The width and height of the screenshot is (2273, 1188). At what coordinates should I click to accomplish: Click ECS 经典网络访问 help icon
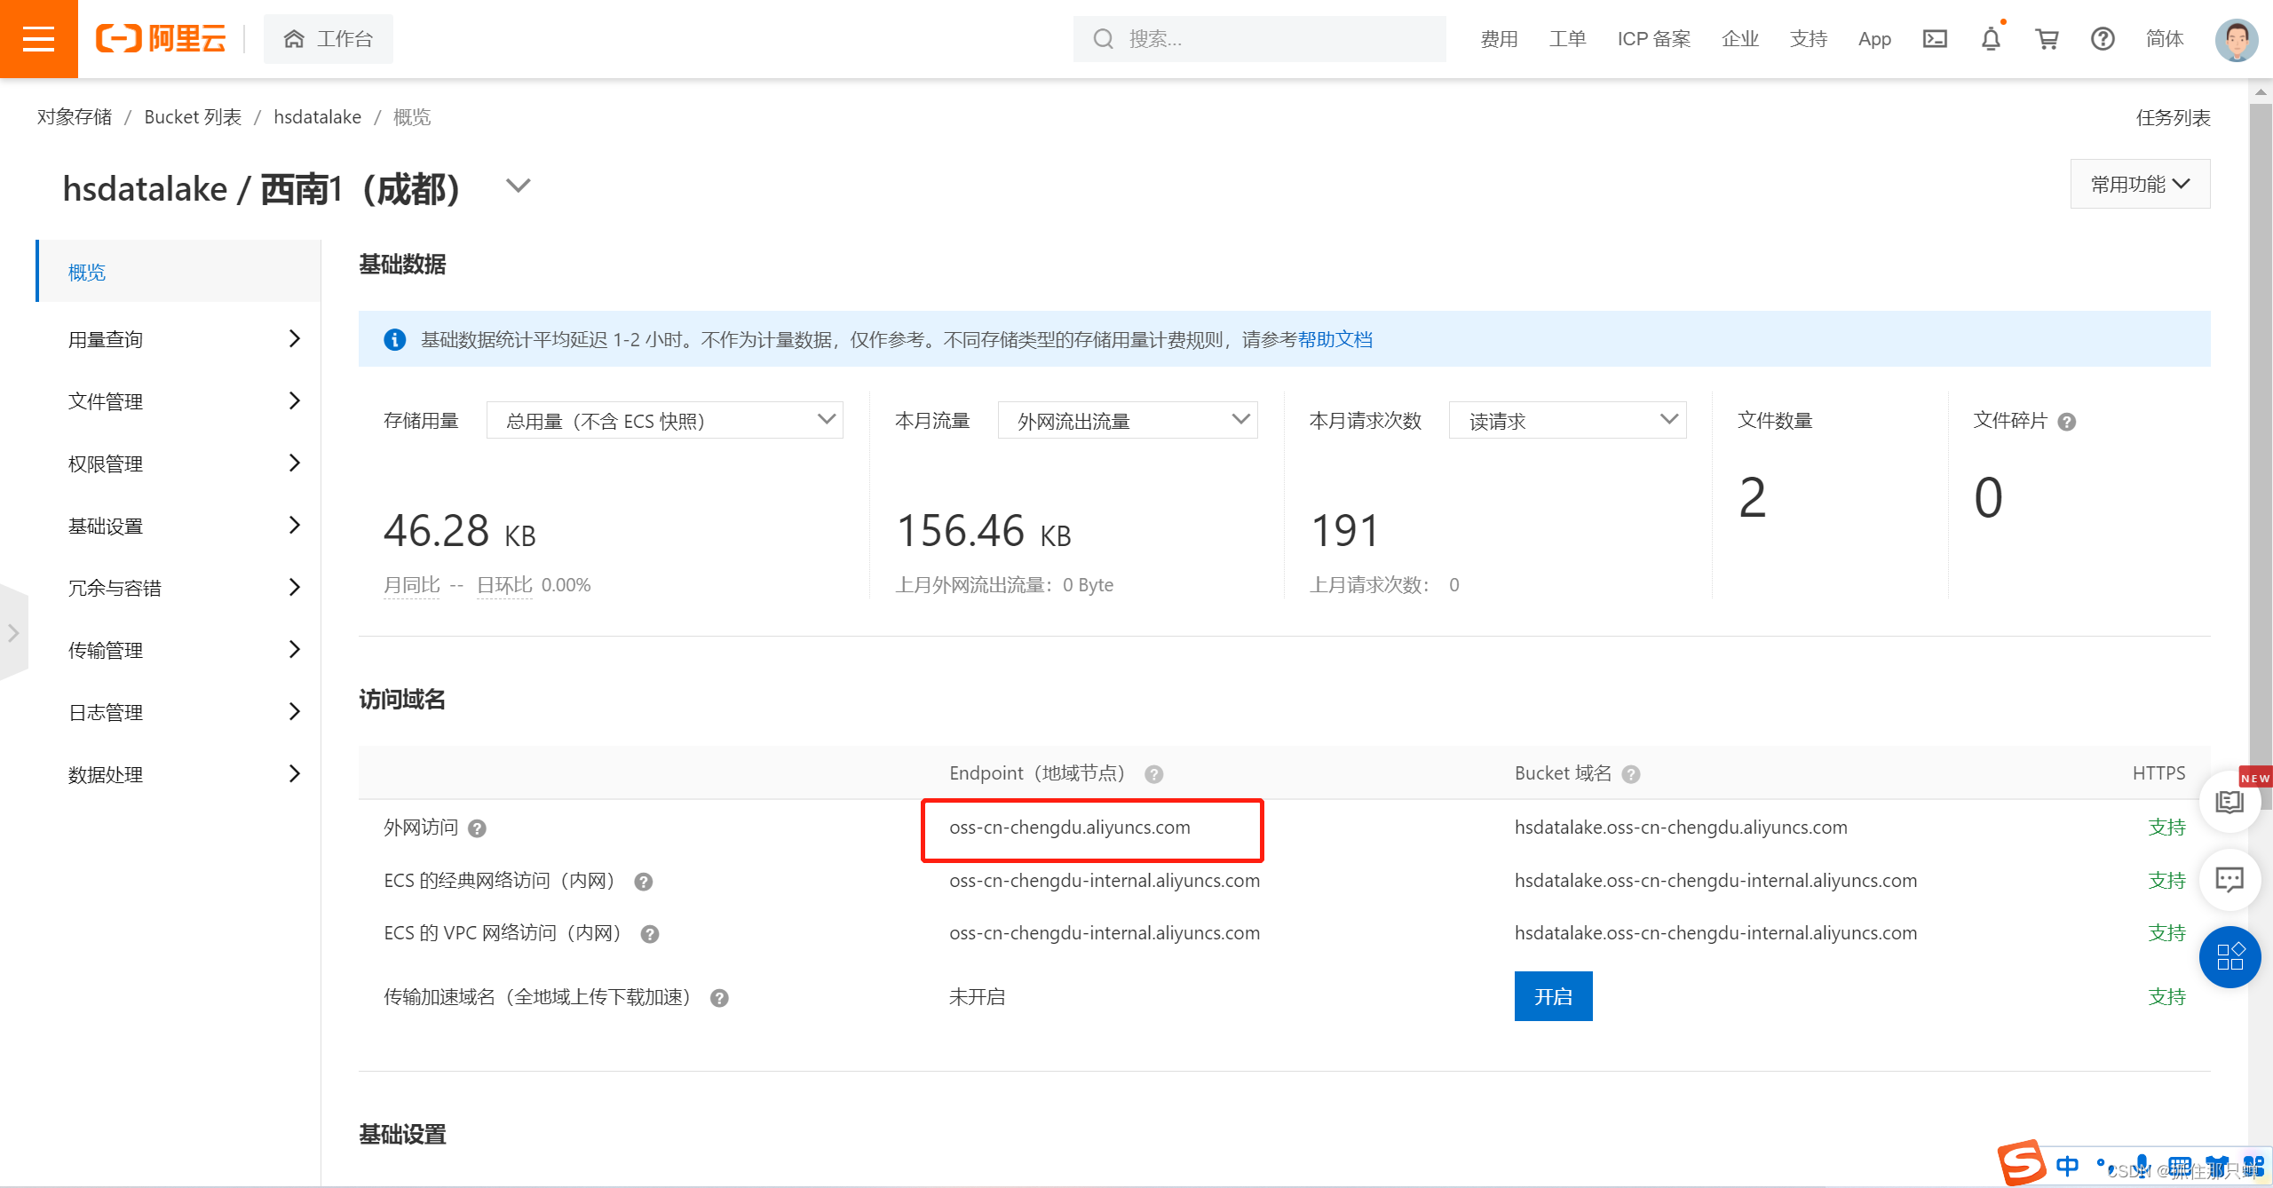(x=643, y=882)
